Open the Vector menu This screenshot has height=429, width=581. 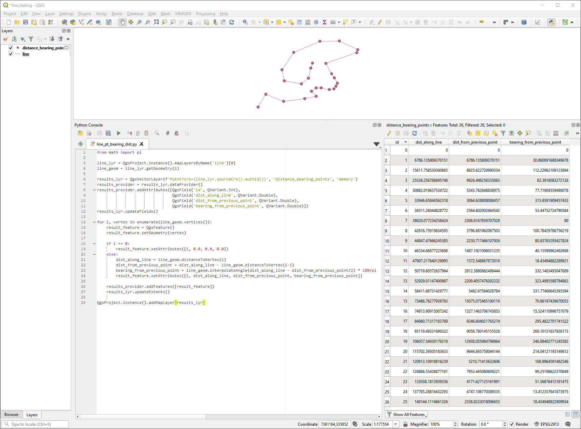[101, 14]
